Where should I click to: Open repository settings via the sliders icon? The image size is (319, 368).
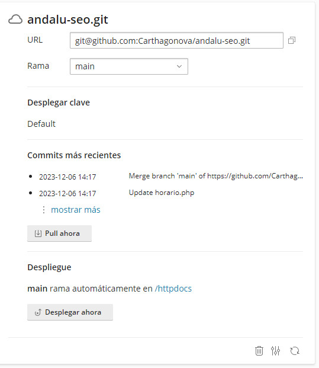pyautogui.click(x=275, y=351)
